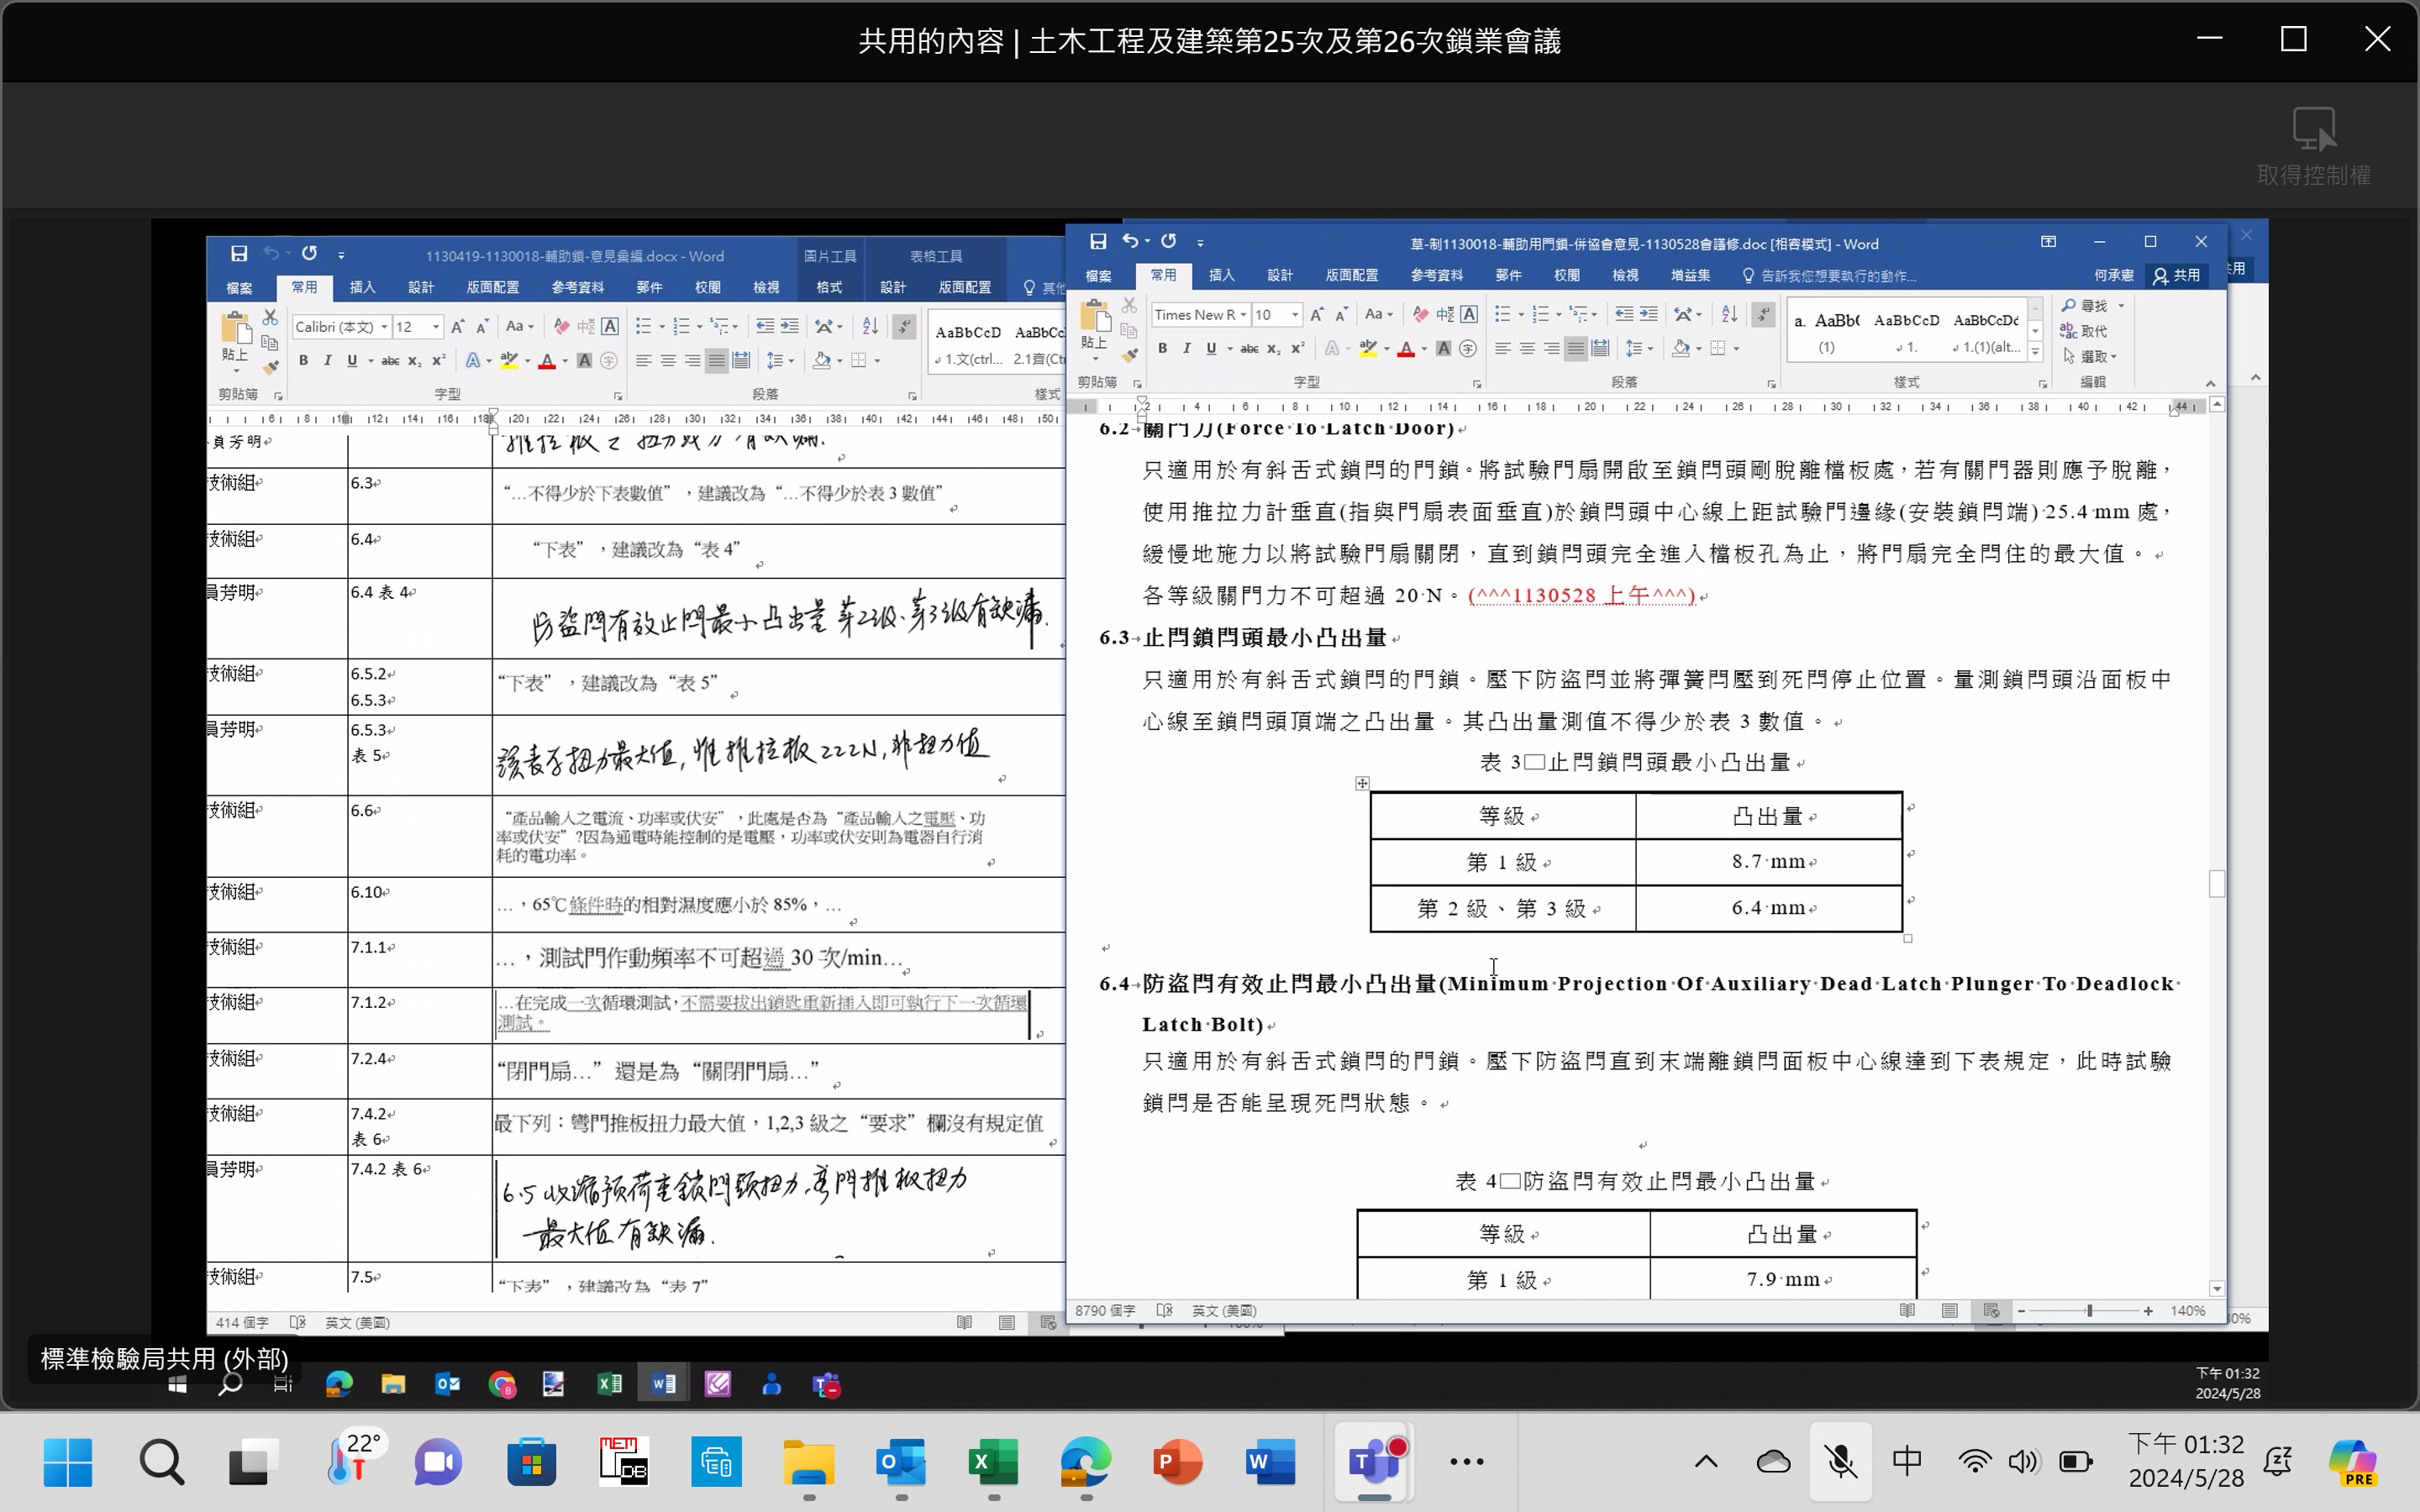Expand styles gallery in right Word window
Image resolution: width=2420 pixels, height=1512 pixels.
click(2035, 352)
